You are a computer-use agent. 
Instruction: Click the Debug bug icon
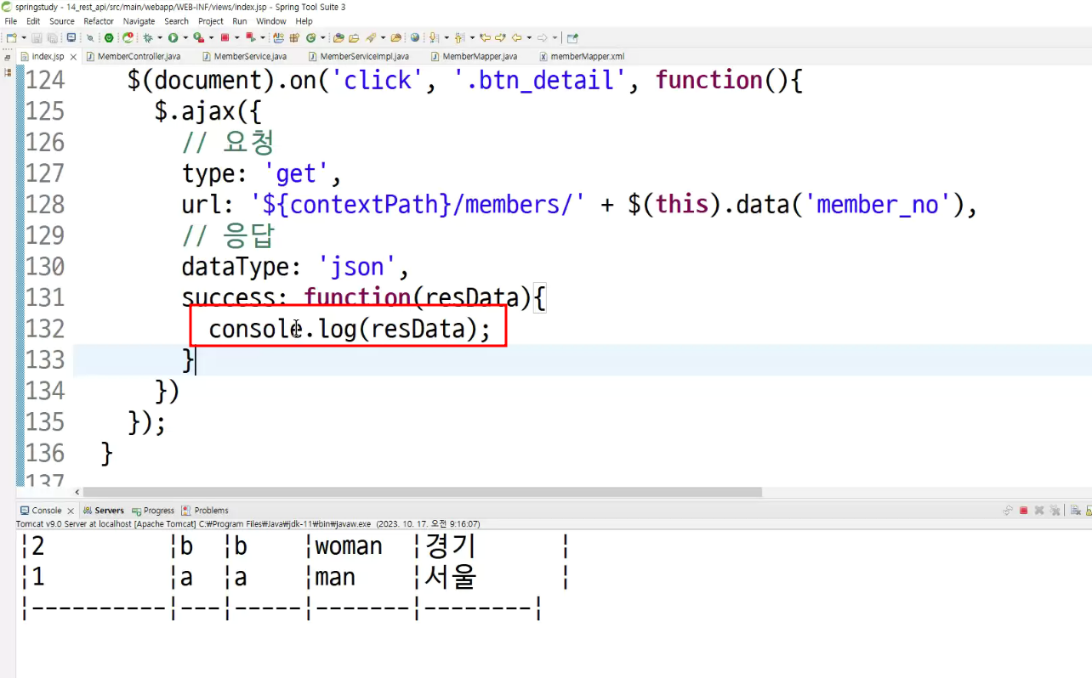(148, 37)
